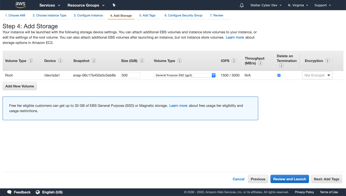The width and height of the screenshot is (346, 196).
Task: Click the Size (GiB) info icon
Action: coord(142,61)
